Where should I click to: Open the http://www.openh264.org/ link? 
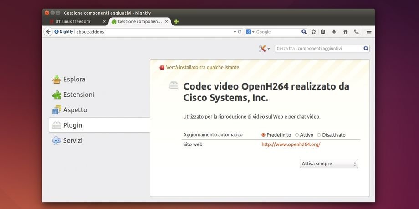coord(291,144)
